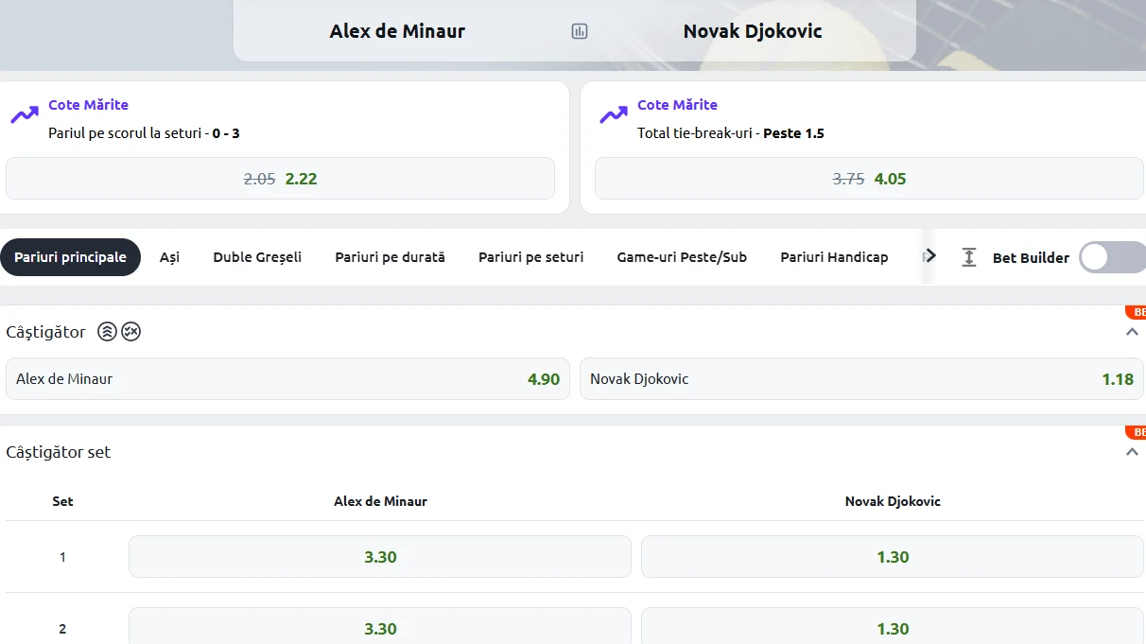1146x644 pixels.
Task: Open match statistics icon between player names
Action: point(580,31)
